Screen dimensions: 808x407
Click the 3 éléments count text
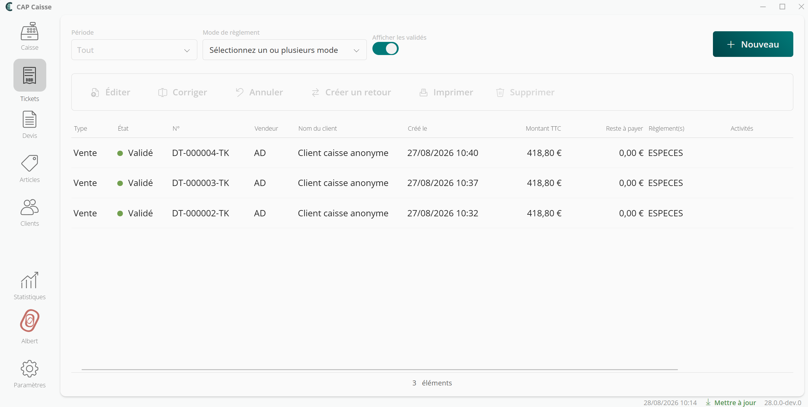(x=432, y=383)
